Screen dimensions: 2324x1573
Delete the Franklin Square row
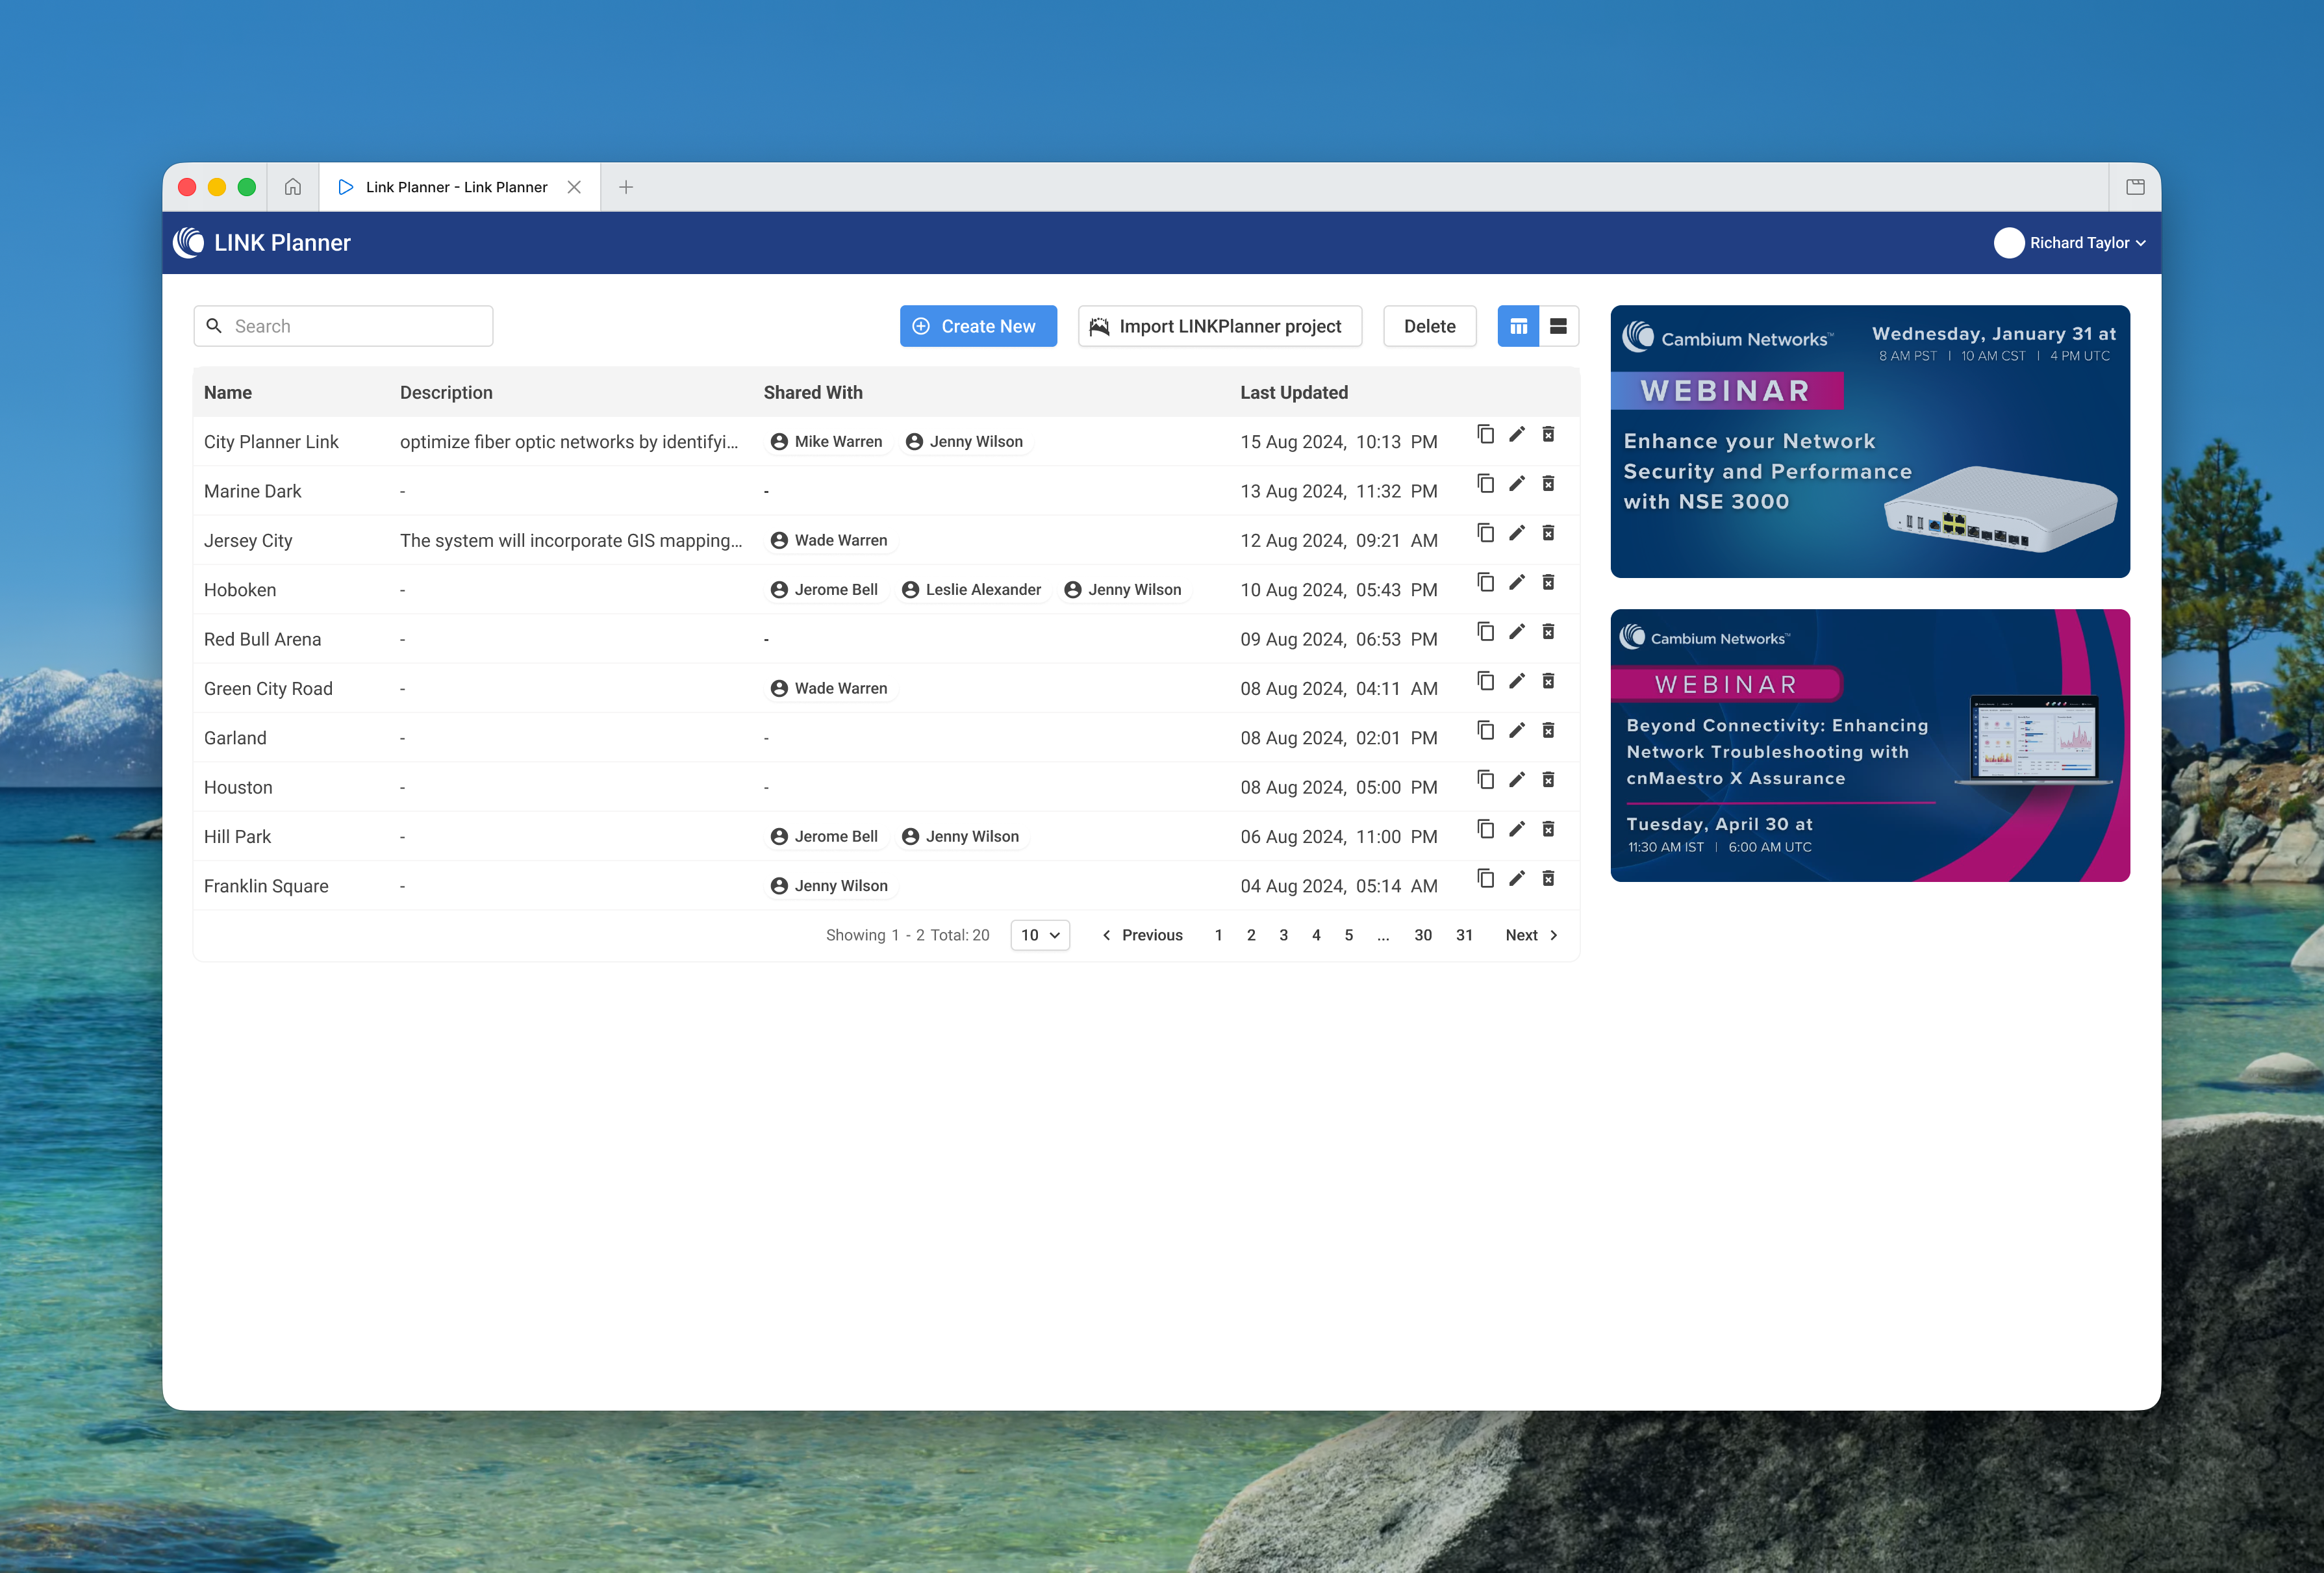(1548, 878)
